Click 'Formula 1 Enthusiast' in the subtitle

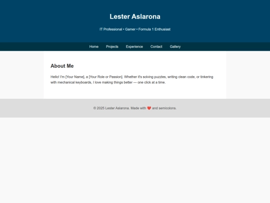tap(154, 30)
